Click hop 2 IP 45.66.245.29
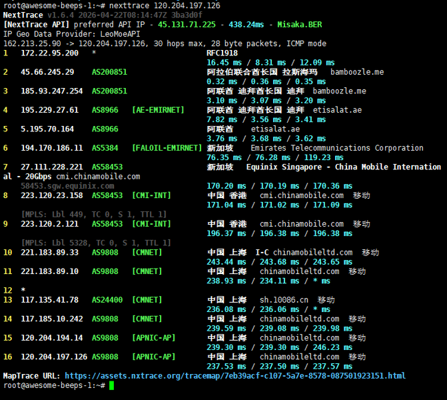The width and height of the screenshot is (447, 400). 47,72
